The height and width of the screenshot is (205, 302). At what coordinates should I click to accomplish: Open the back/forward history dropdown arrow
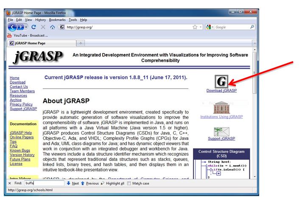pos(26,27)
